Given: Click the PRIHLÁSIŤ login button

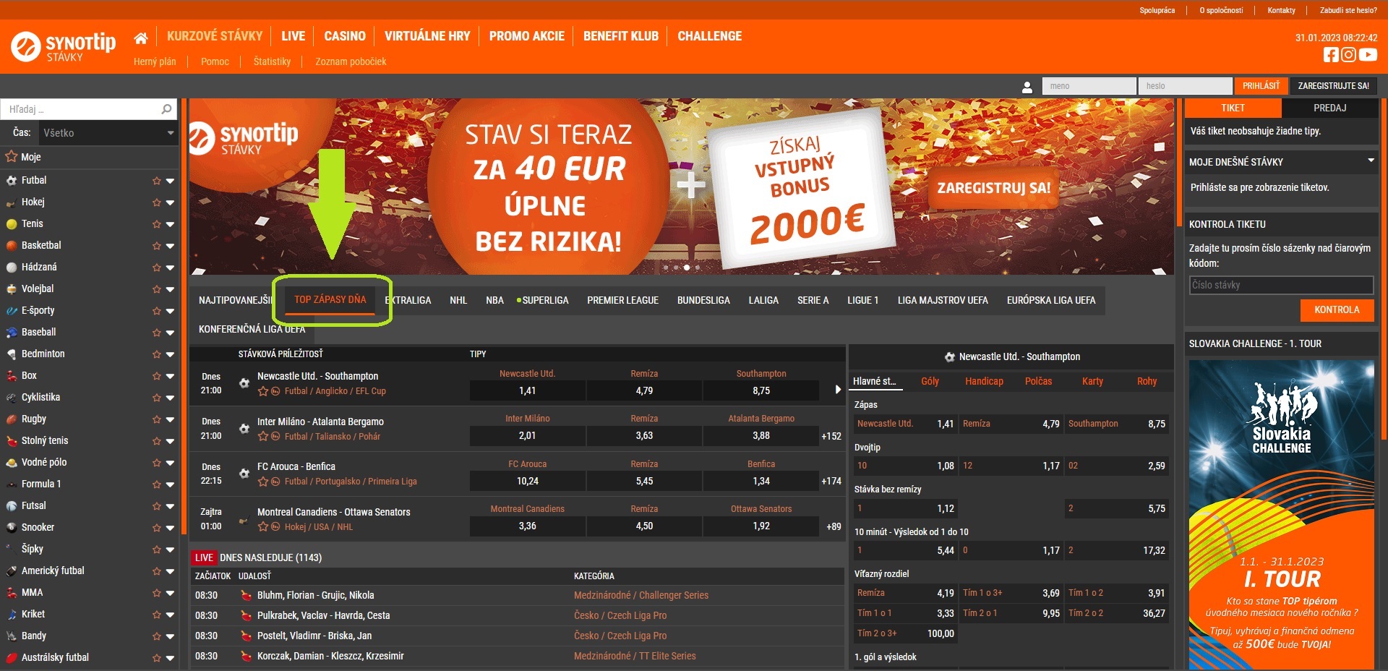Looking at the screenshot, I should click(x=1261, y=86).
